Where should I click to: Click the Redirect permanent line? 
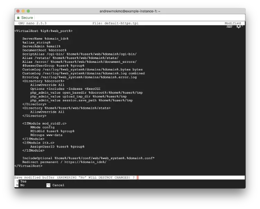coord(64,162)
